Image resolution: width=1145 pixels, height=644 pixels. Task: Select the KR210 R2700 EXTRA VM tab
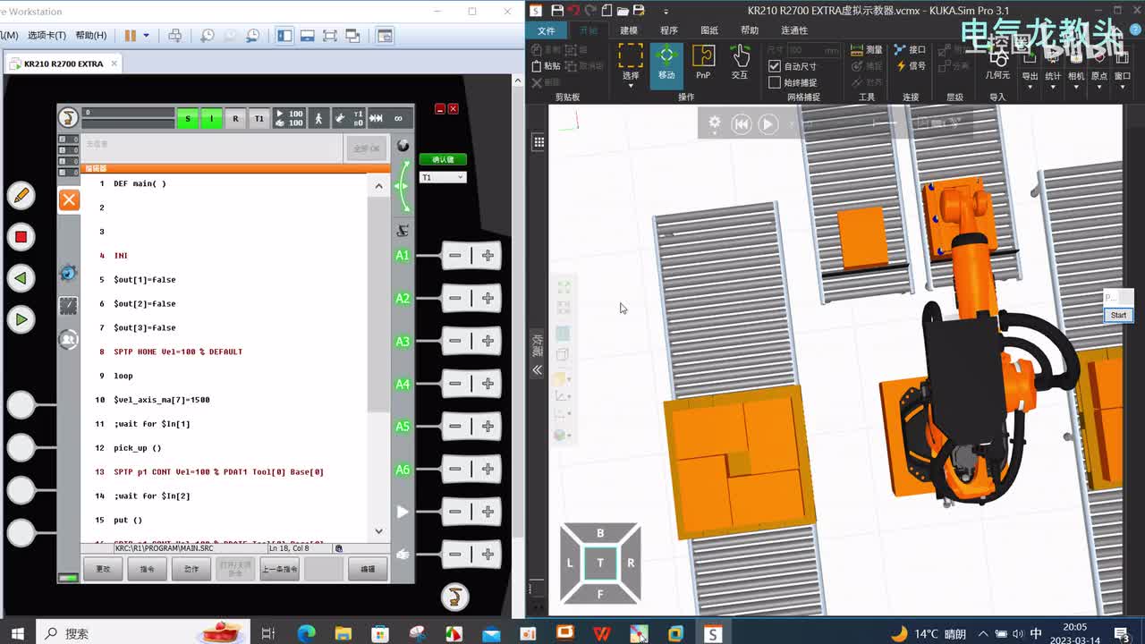pos(63,64)
